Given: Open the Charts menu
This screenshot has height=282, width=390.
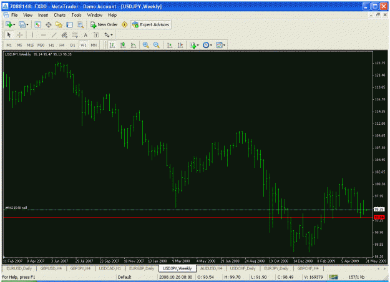Looking at the screenshot, I should pyautogui.click(x=60, y=15).
